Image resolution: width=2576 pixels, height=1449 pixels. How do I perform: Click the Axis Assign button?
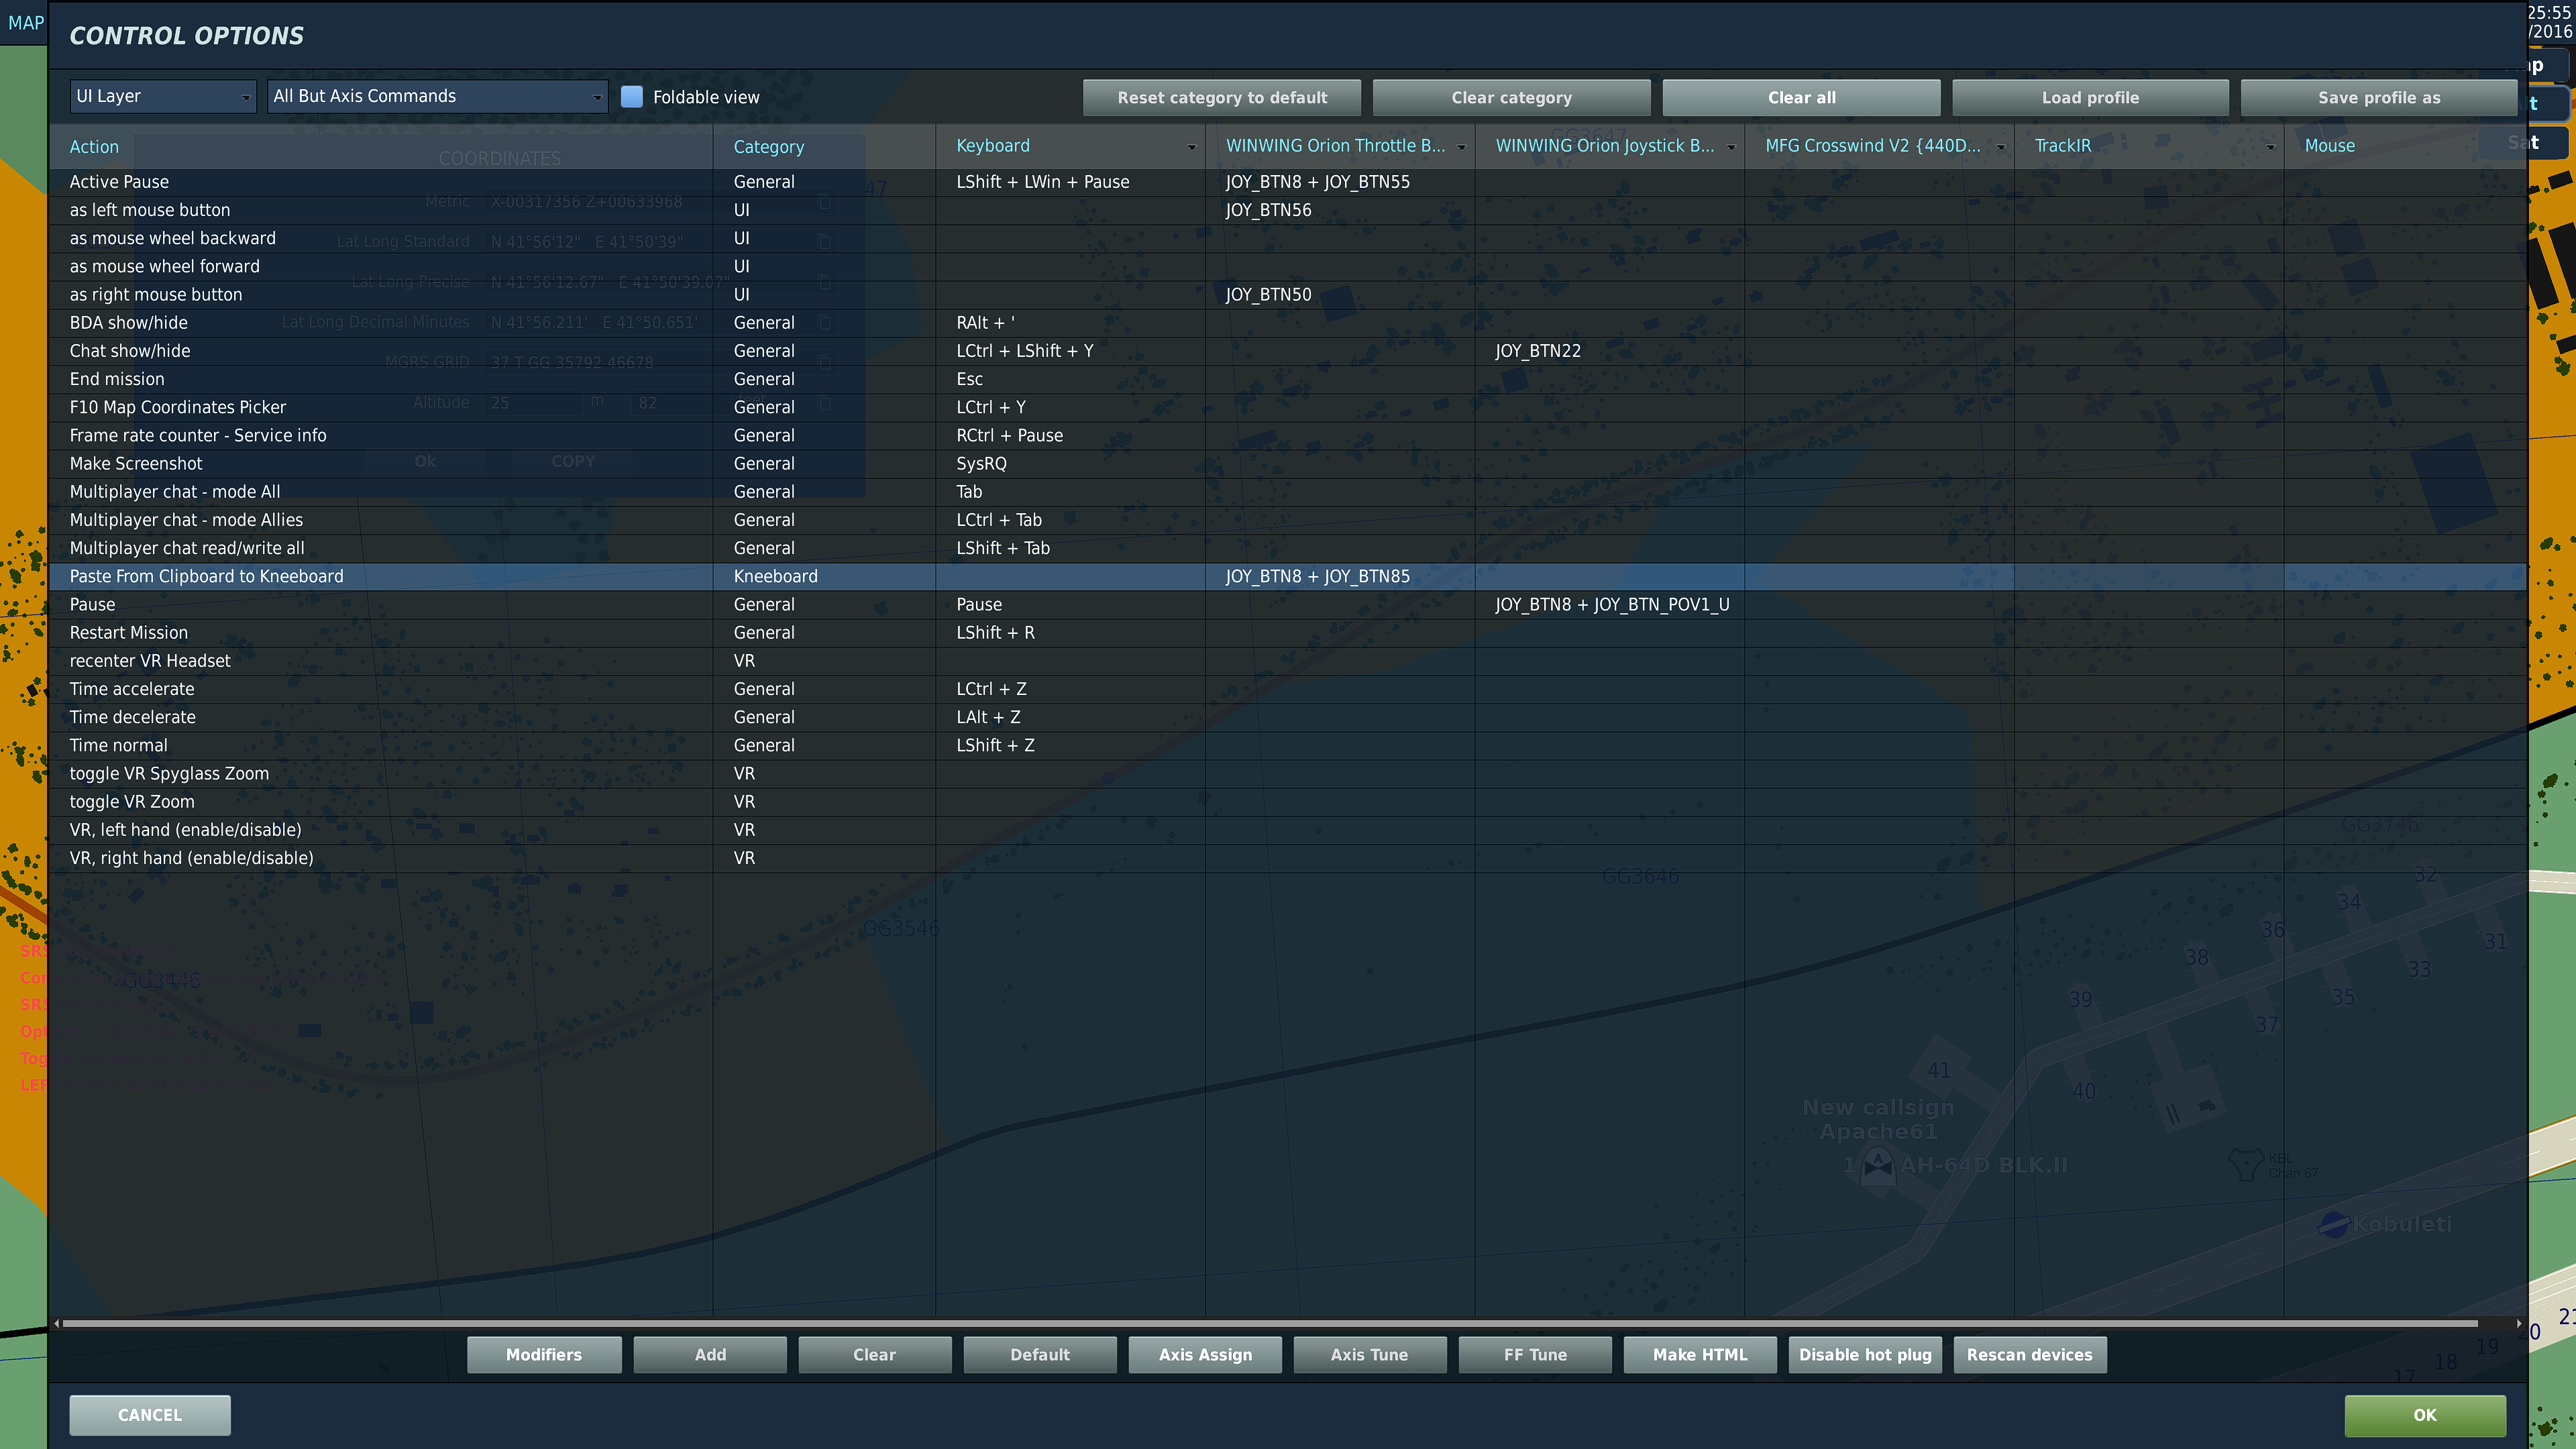click(1205, 1355)
